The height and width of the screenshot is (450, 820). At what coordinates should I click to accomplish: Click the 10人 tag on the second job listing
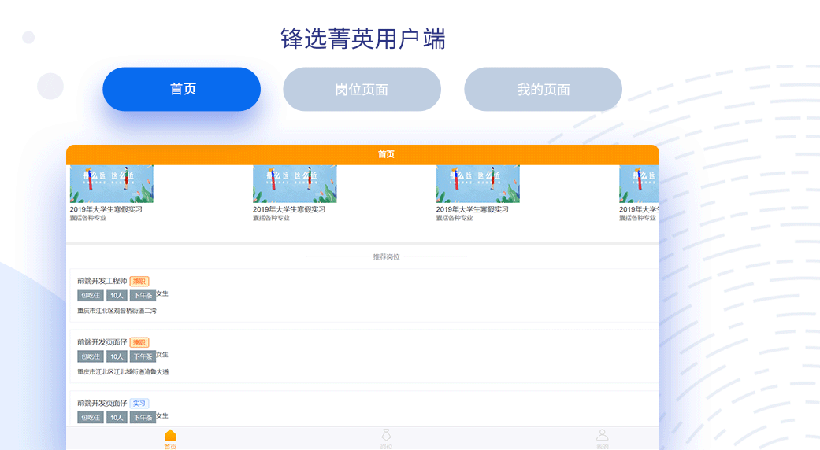pyautogui.click(x=117, y=356)
